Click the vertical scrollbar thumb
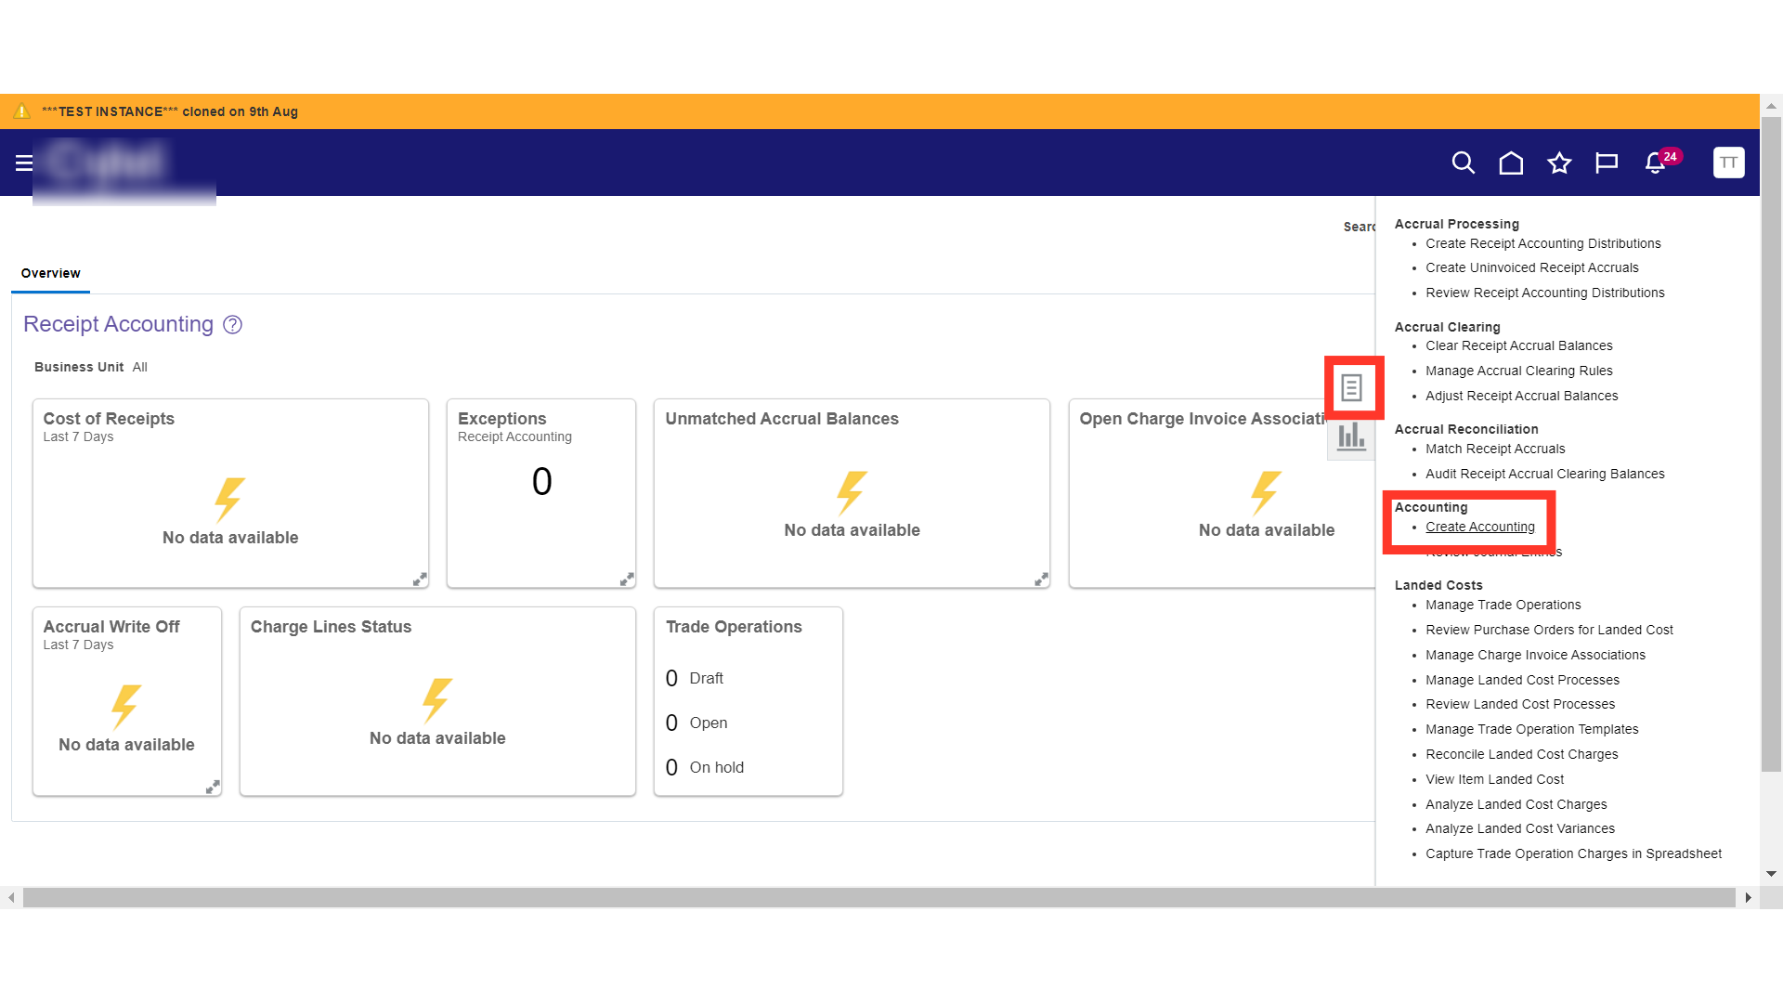This screenshot has width=1783, height=1003. pos(1771,444)
